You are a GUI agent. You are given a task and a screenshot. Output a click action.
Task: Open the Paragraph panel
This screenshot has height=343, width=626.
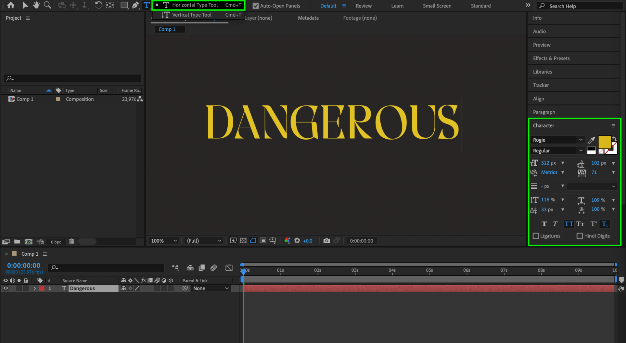[544, 112]
